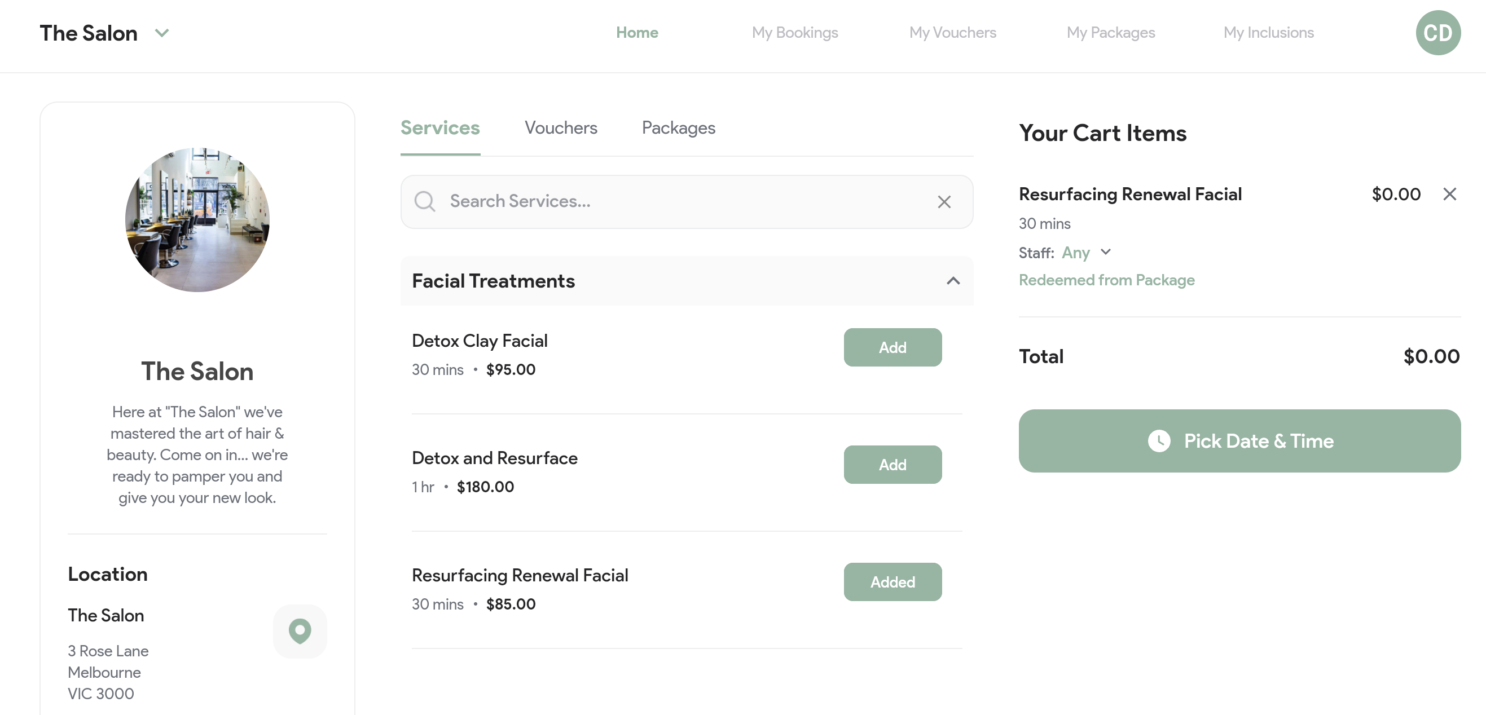1486x715 pixels.
Task: Open the CD user avatar menu
Action: click(x=1437, y=33)
